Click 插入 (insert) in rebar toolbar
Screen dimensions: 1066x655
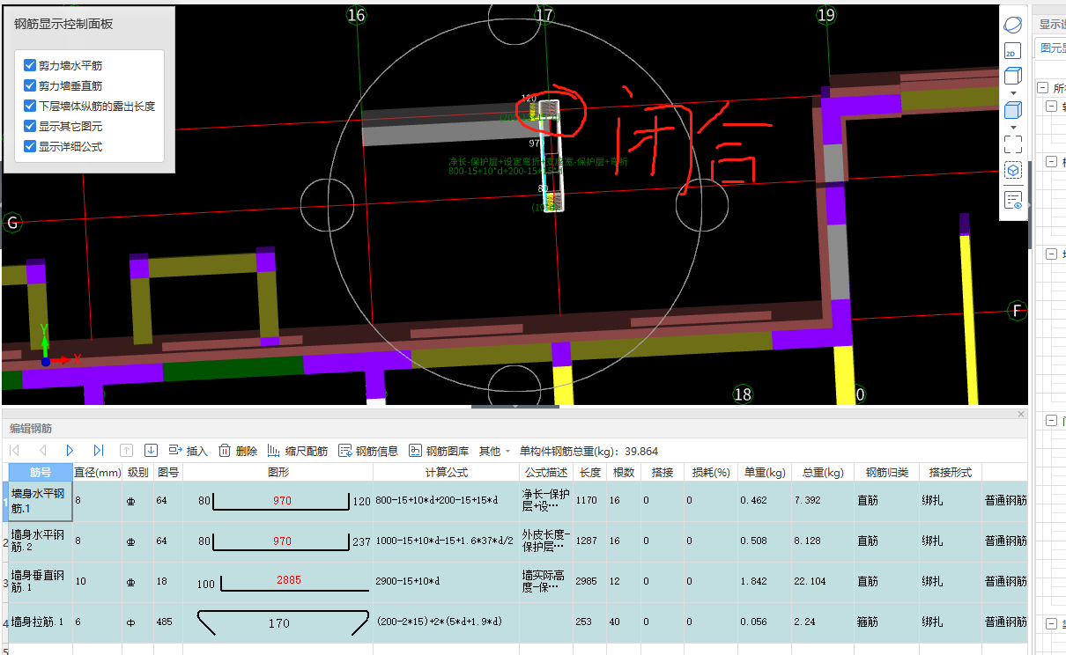[x=188, y=451]
